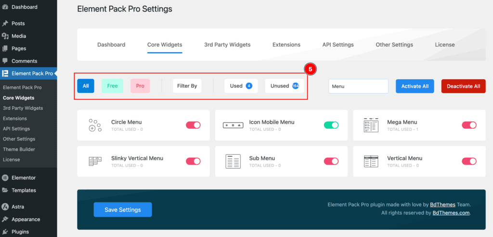
Task: Toggle the Sub Menu widget switch
Action: (x=331, y=162)
